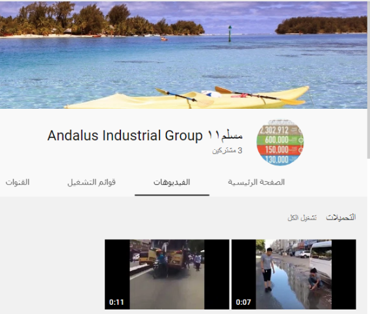Click the Andalus Industrial Group channel title
The height and width of the screenshot is (314, 370).
click(x=145, y=136)
